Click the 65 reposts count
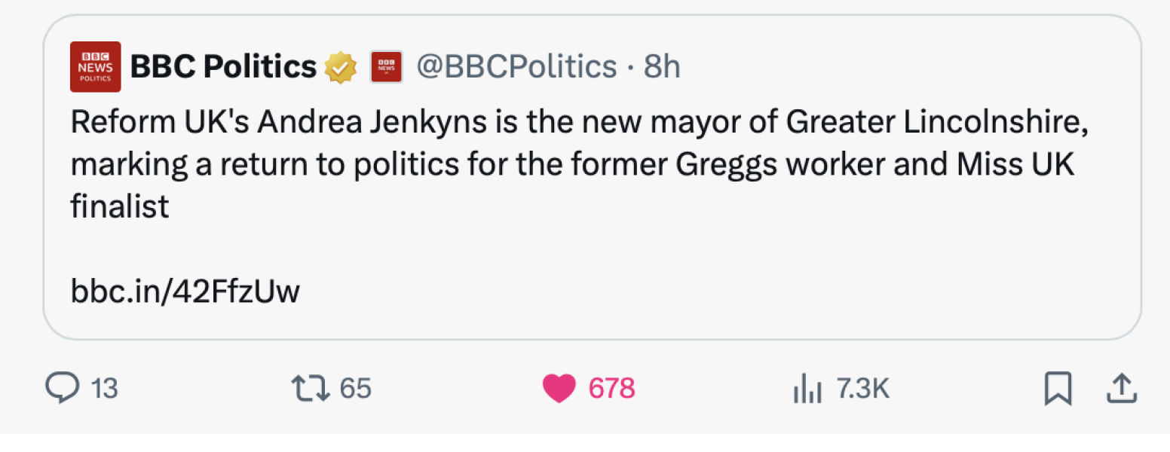This screenshot has width=1170, height=452. tap(355, 388)
